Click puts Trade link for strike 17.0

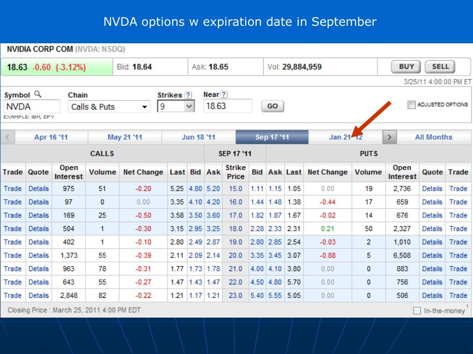pyautogui.click(x=458, y=216)
